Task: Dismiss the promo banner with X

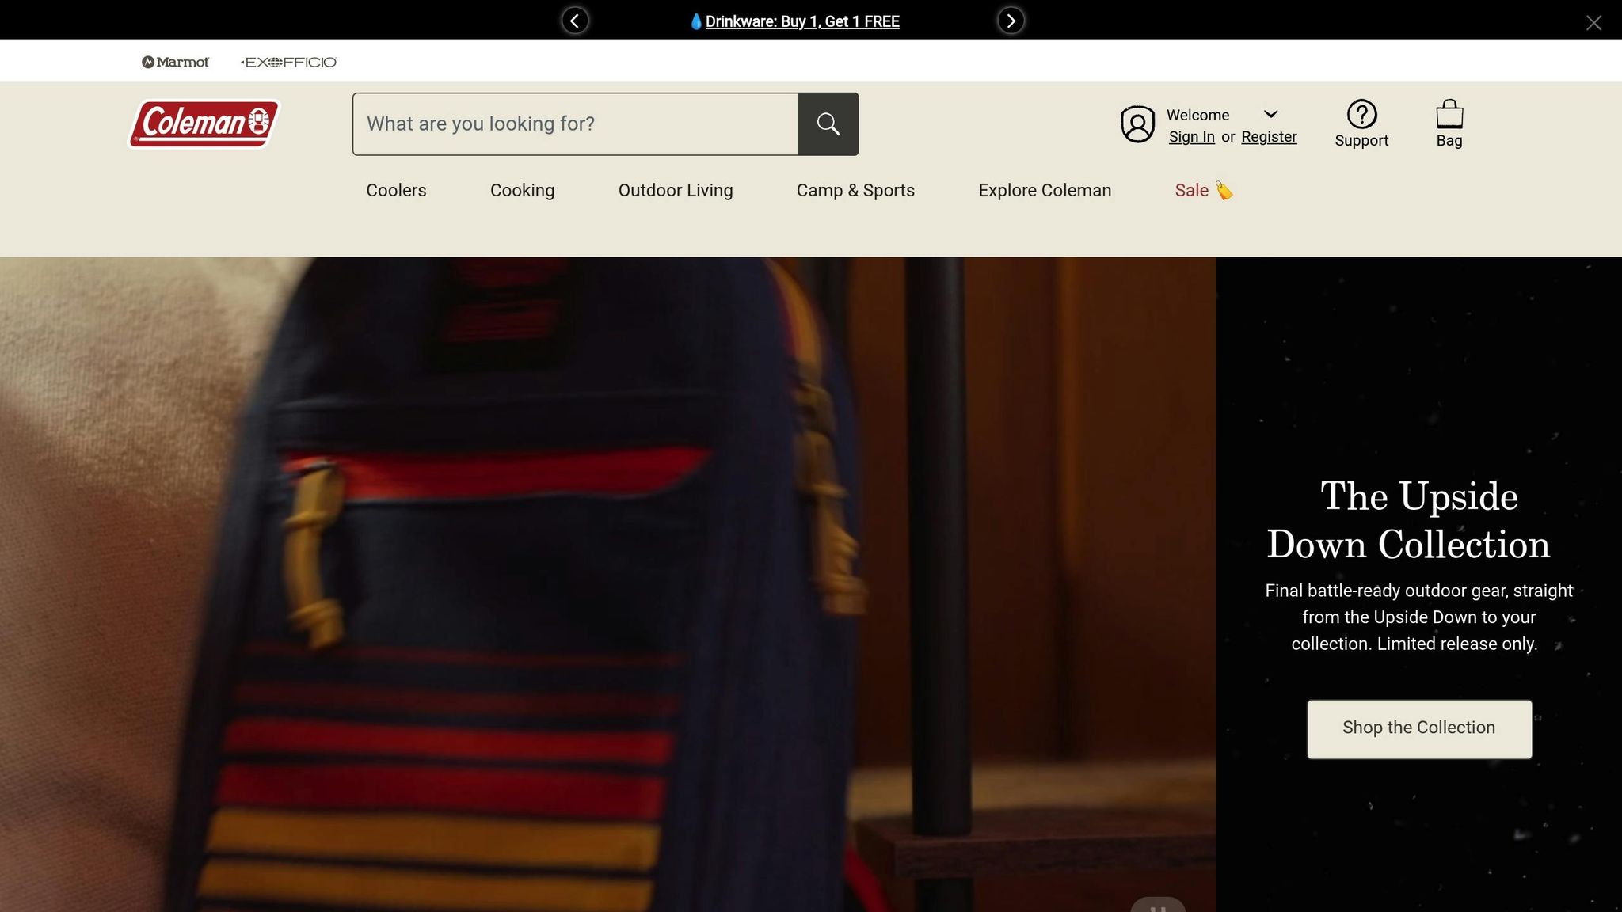Action: point(1593,23)
